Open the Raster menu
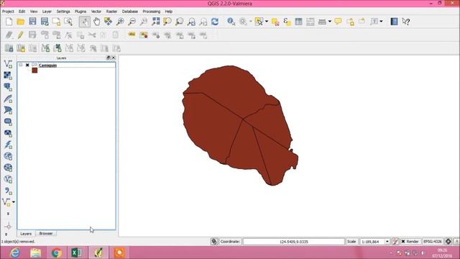This screenshot has height=259, width=460. tap(111, 12)
